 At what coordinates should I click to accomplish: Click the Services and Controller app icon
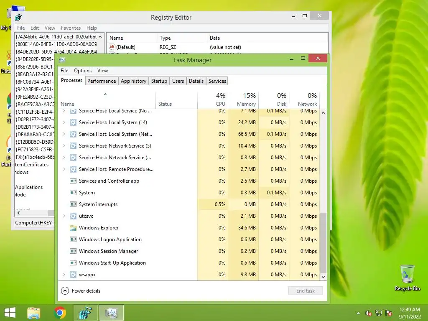73,181
